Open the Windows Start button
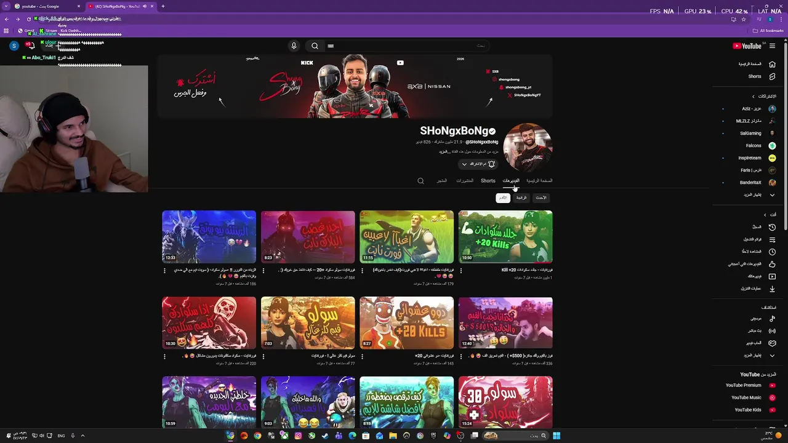Screen dimensions: 788x443 click(557, 436)
